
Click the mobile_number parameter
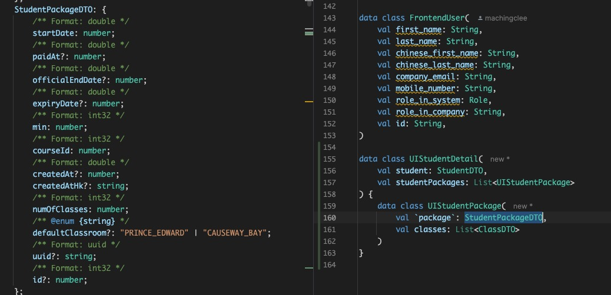coord(426,88)
